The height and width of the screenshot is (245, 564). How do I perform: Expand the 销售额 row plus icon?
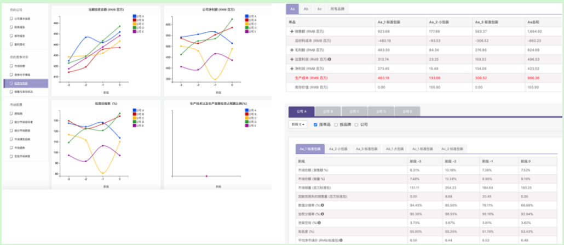coord(291,31)
